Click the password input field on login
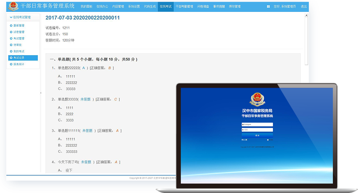Image resolution: width=358 pixels, height=193 pixels. 258,130
